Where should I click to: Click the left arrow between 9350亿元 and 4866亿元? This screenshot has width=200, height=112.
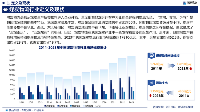tap(170, 93)
